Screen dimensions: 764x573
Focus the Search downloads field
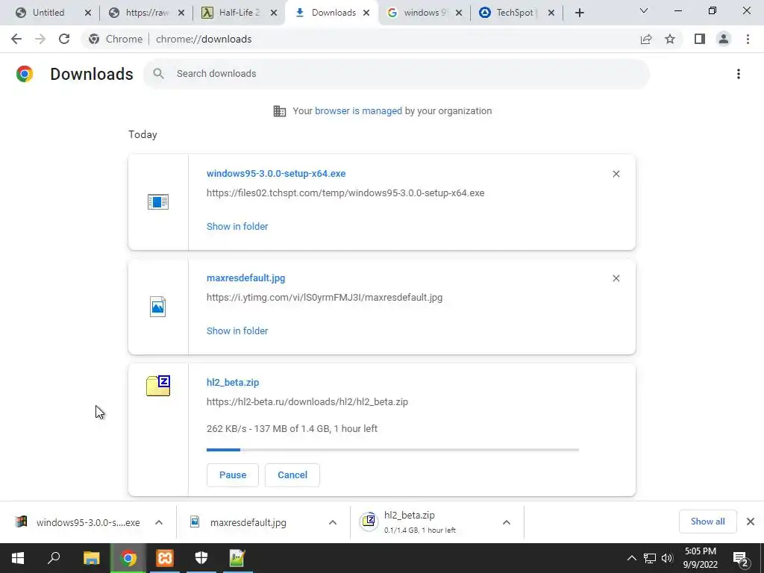tap(397, 74)
